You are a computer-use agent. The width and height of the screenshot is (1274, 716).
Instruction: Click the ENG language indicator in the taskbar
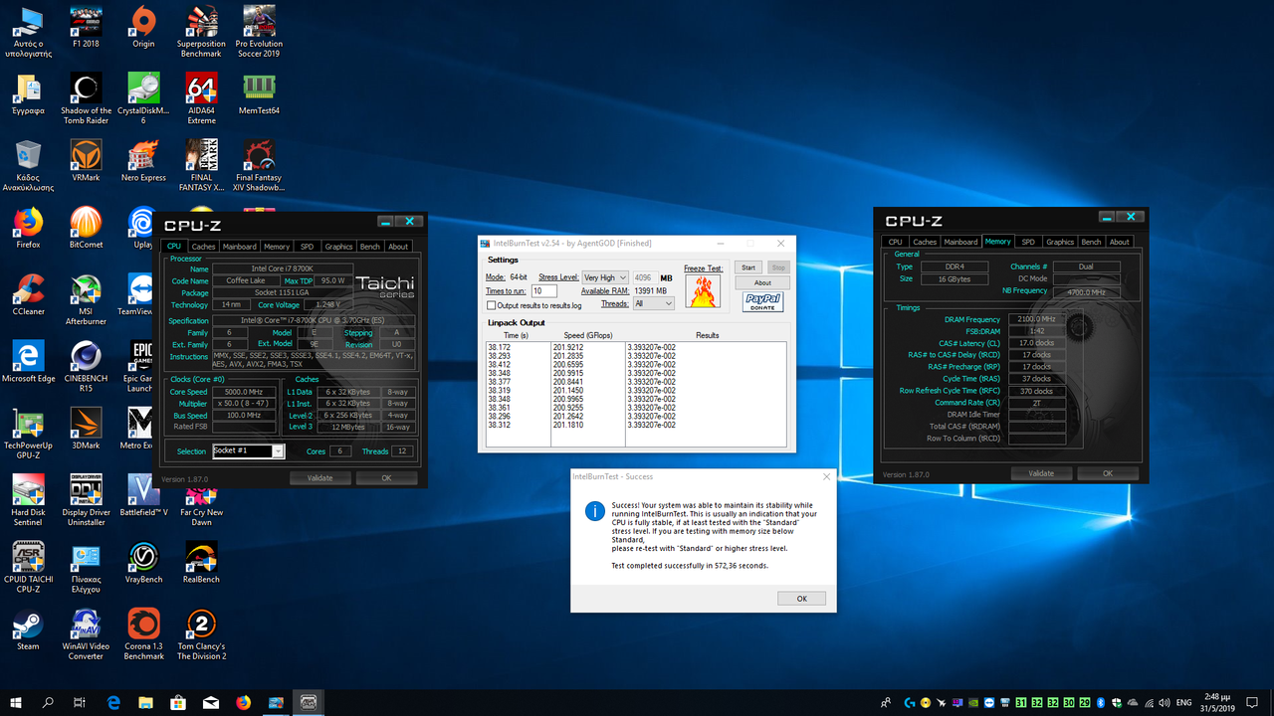(x=1183, y=702)
